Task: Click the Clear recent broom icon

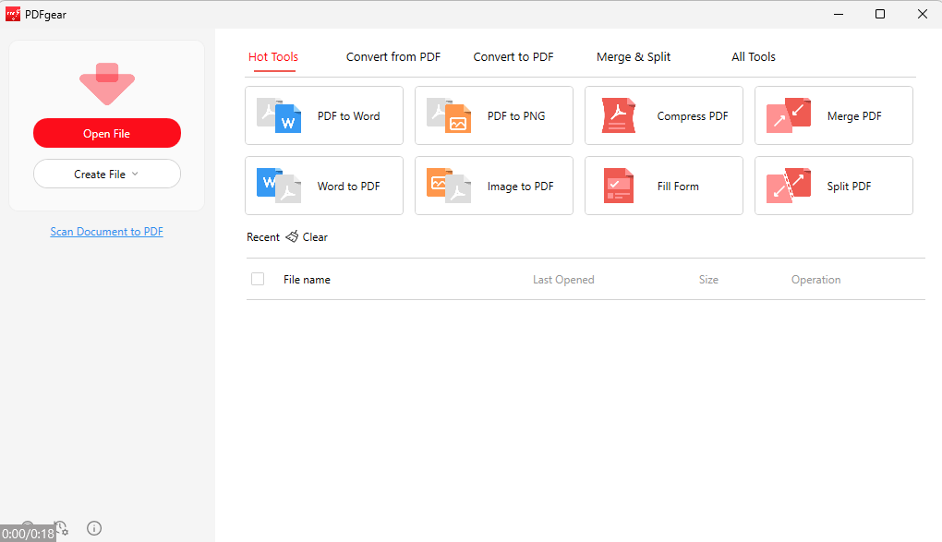Action: [x=292, y=236]
